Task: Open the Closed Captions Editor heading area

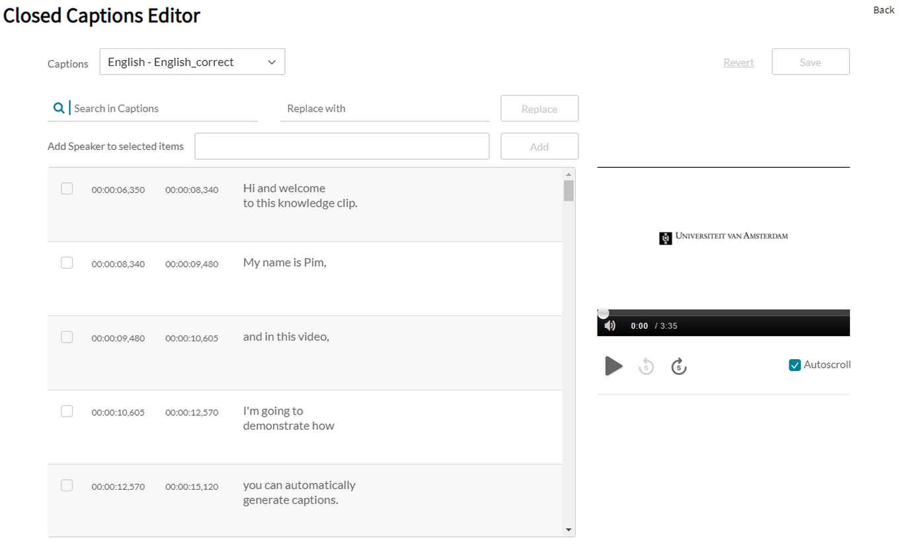Action: tap(101, 15)
